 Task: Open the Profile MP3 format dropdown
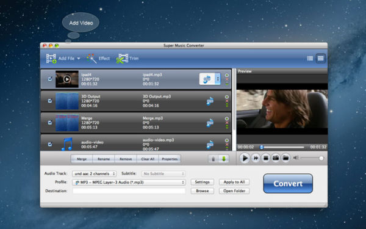click(129, 182)
